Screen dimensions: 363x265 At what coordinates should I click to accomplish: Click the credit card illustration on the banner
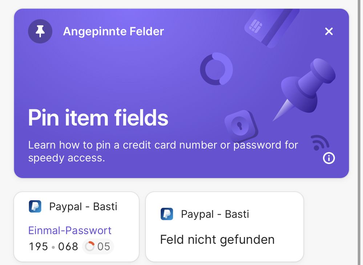point(271,28)
